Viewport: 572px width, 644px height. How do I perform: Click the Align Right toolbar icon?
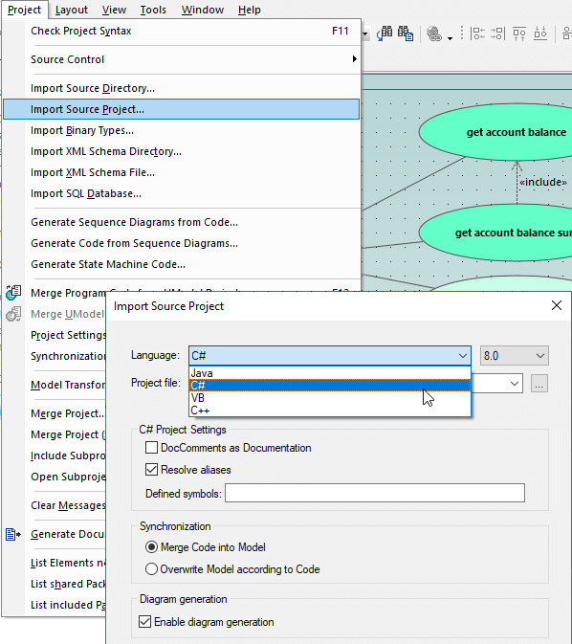pos(497,33)
